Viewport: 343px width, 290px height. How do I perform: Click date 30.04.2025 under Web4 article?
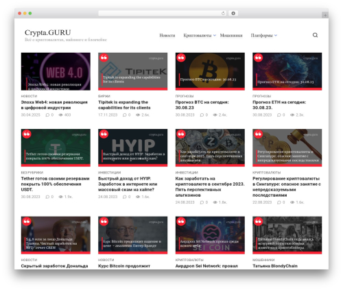[x=30, y=115]
